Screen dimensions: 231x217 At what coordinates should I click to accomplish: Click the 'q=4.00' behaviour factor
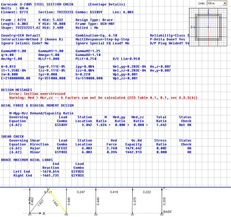pyautogui.click(x=7, y=55)
